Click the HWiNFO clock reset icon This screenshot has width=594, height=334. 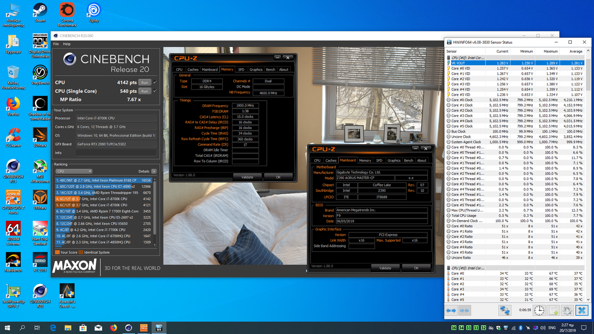pos(539,310)
